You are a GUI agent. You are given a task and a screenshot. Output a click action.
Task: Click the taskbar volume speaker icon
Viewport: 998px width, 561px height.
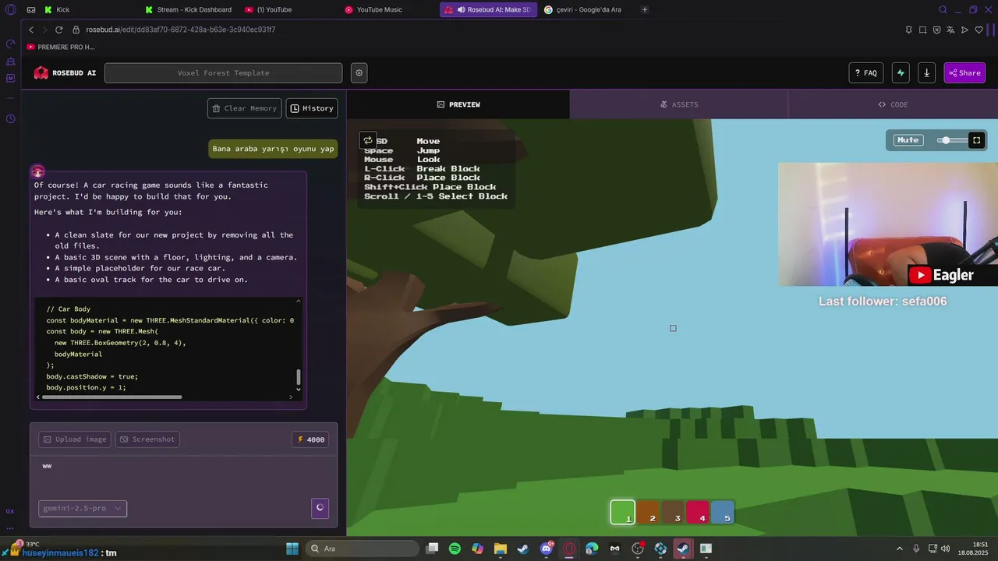(x=946, y=549)
